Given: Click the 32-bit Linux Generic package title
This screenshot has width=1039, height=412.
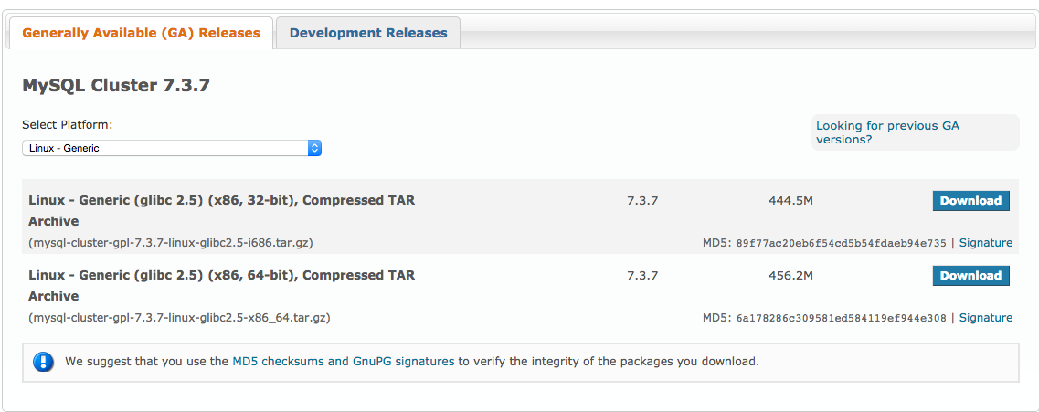Looking at the screenshot, I should coord(222,211).
